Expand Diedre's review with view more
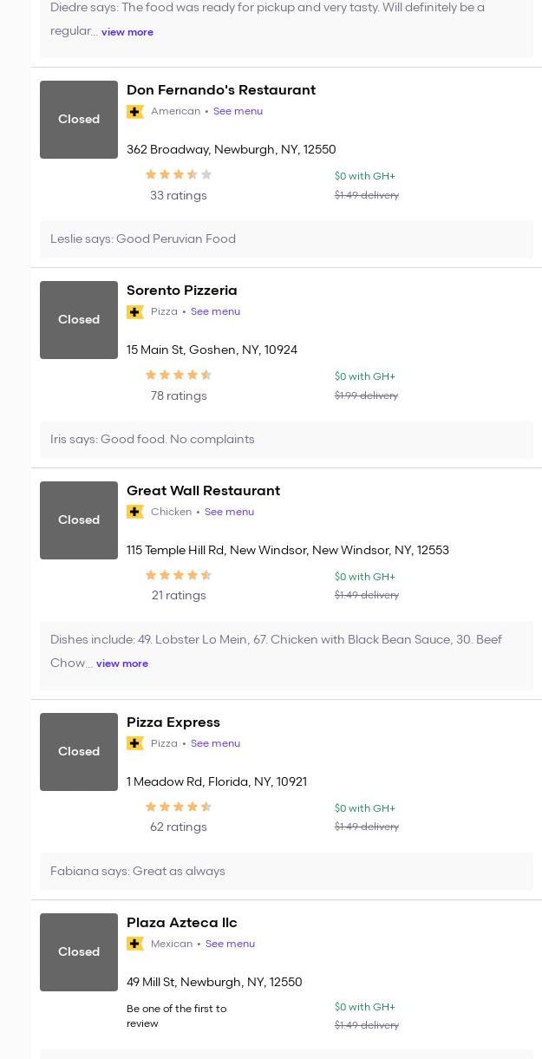The width and height of the screenshot is (542, 1059). click(127, 32)
